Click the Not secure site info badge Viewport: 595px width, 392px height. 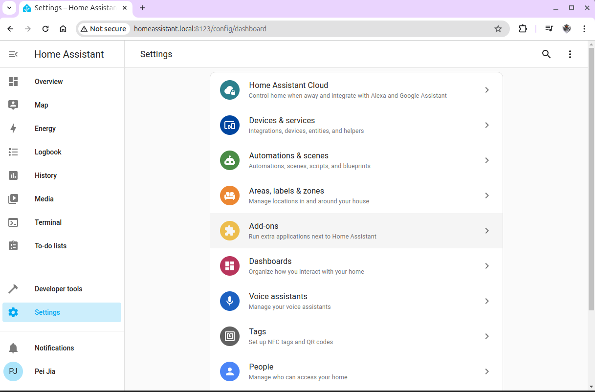pos(104,29)
